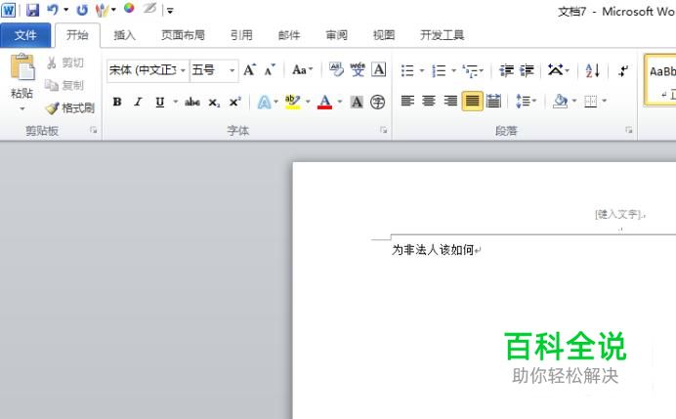Toggle strikethrough abc formatting

(192, 103)
